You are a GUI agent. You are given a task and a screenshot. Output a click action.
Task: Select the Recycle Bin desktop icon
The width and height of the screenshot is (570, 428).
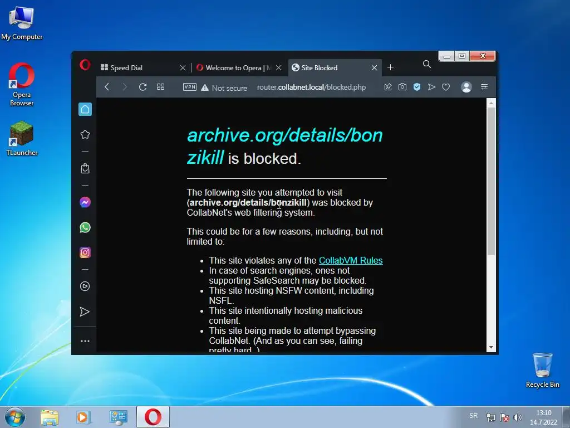point(542,370)
